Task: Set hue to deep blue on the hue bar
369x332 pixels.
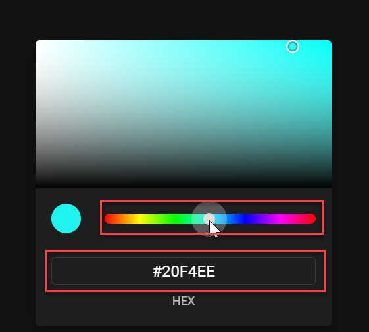Action: pos(245,218)
